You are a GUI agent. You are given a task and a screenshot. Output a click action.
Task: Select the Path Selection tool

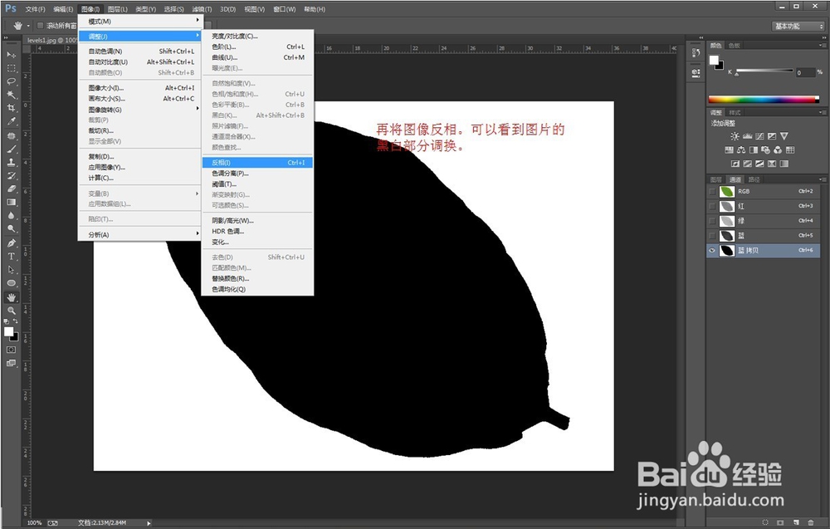11,270
